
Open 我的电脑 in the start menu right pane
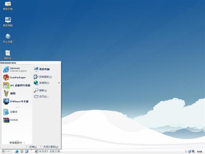47,69
